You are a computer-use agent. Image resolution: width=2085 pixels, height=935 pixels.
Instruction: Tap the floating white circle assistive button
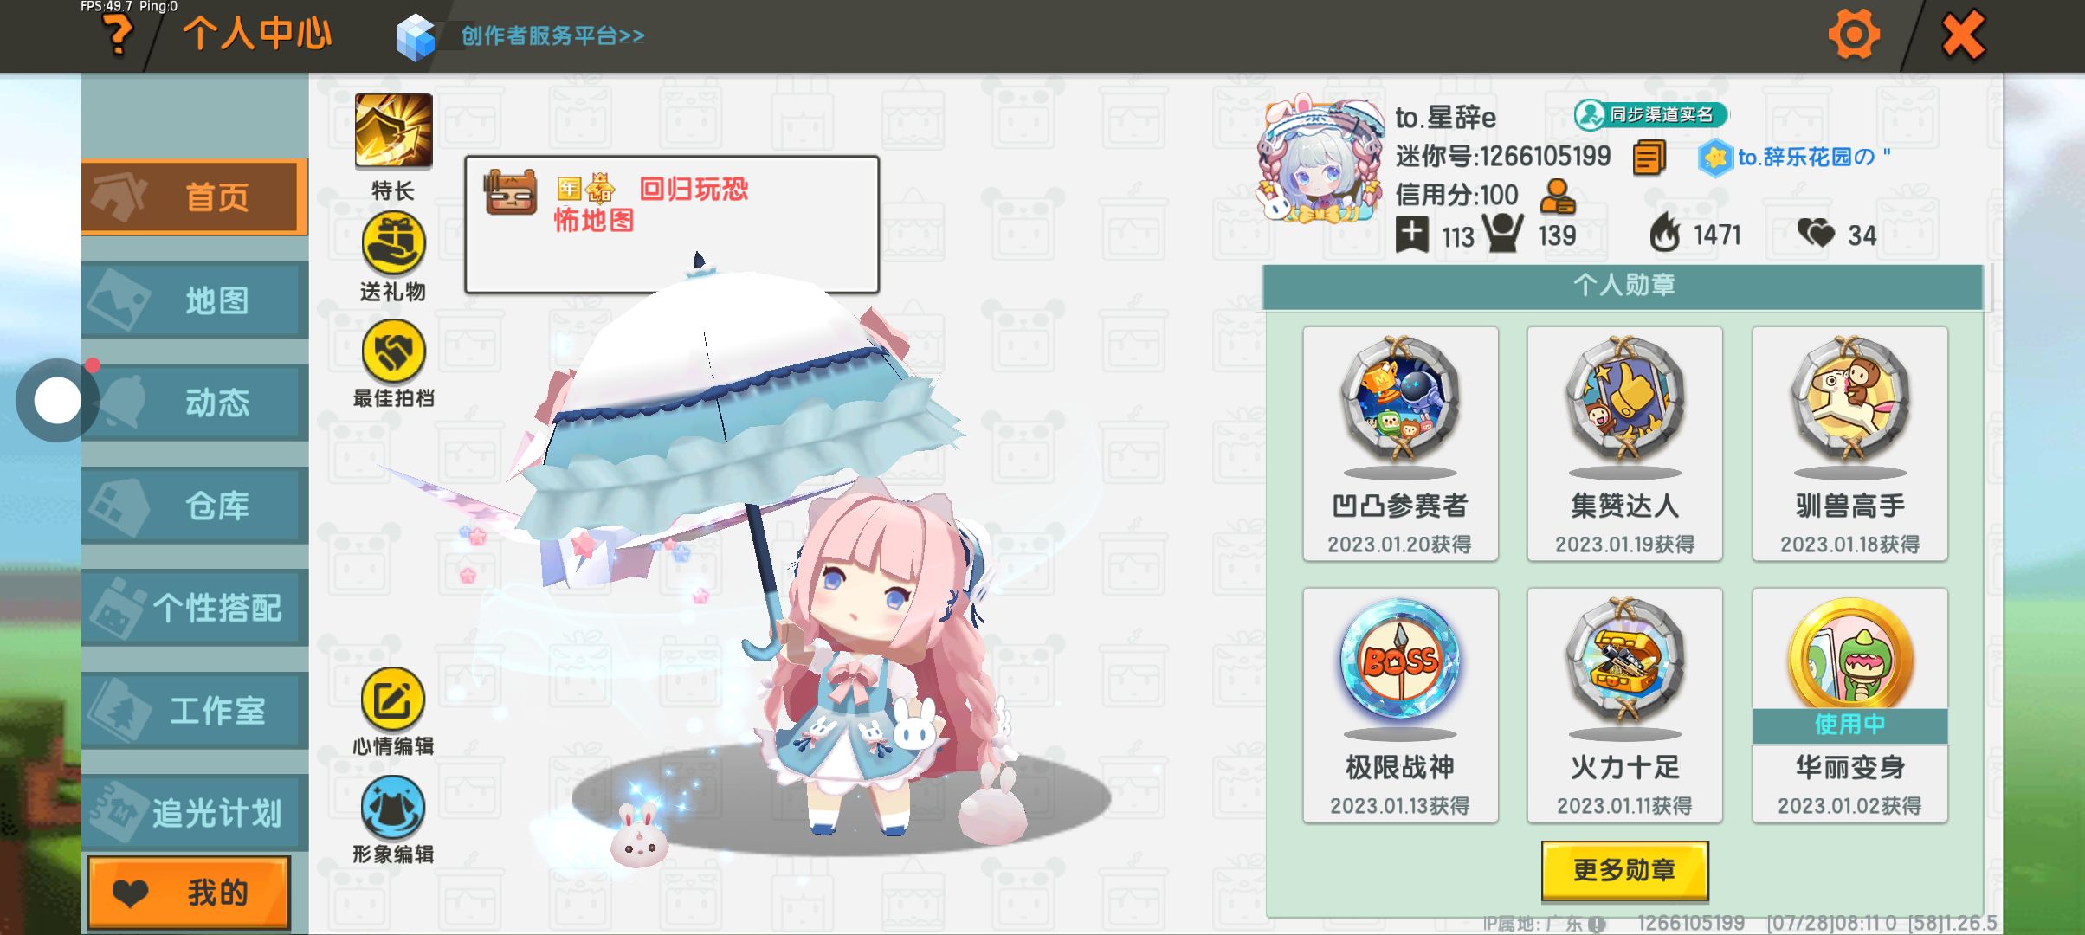click(57, 401)
